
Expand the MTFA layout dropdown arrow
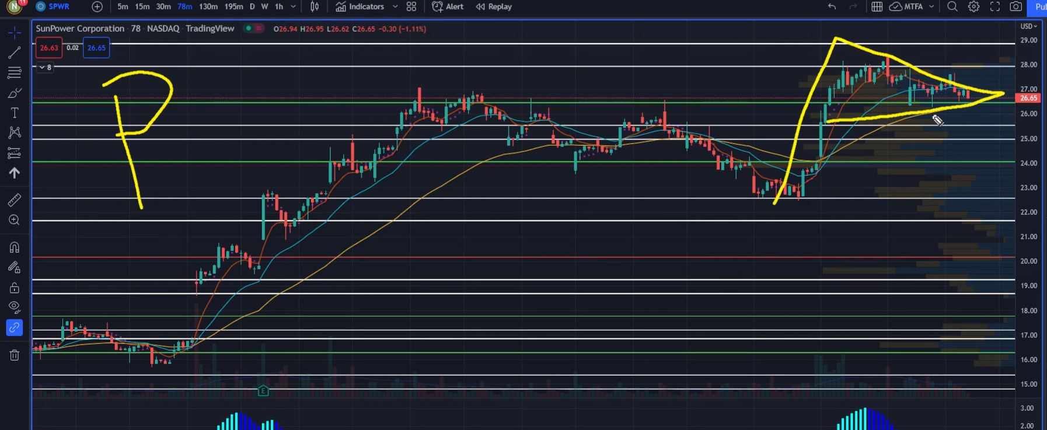[x=931, y=6]
